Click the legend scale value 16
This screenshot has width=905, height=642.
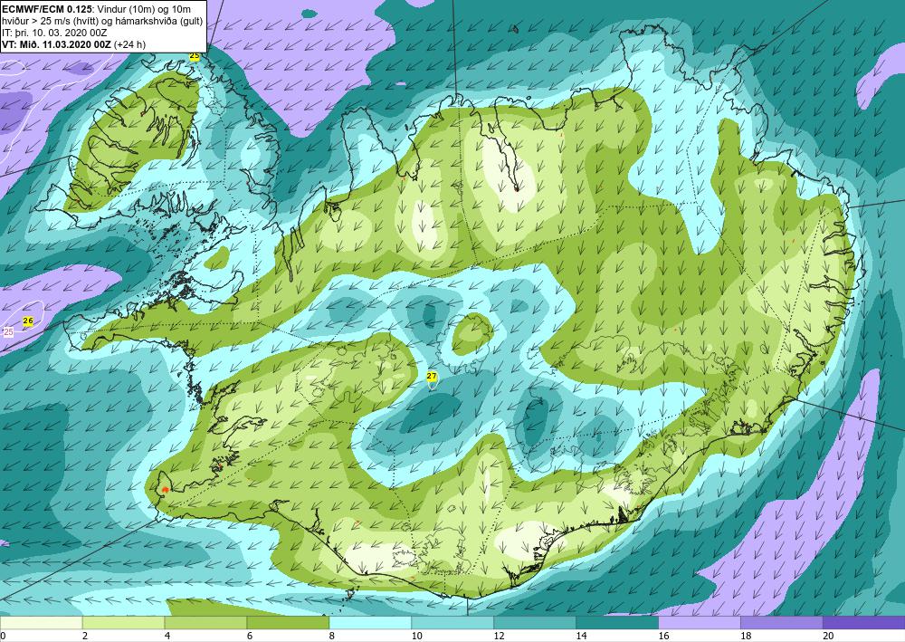coord(663,636)
